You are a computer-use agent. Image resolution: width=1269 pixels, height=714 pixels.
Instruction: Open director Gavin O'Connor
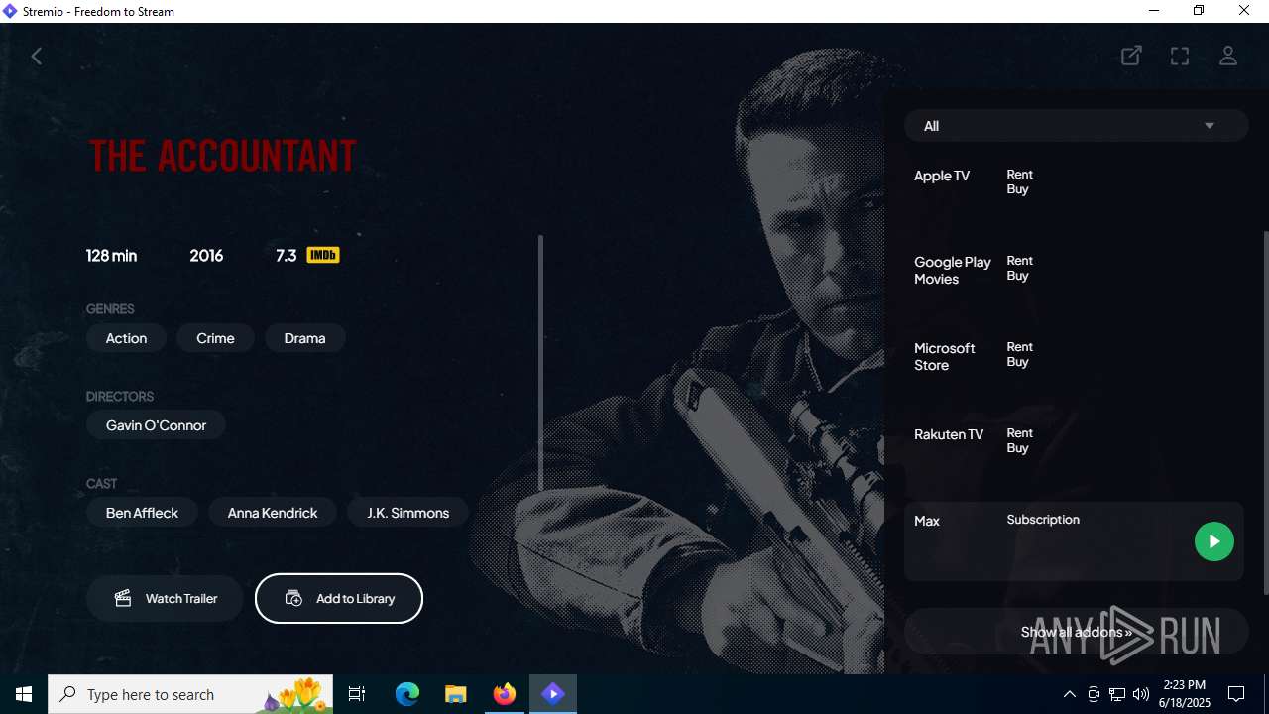click(156, 425)
